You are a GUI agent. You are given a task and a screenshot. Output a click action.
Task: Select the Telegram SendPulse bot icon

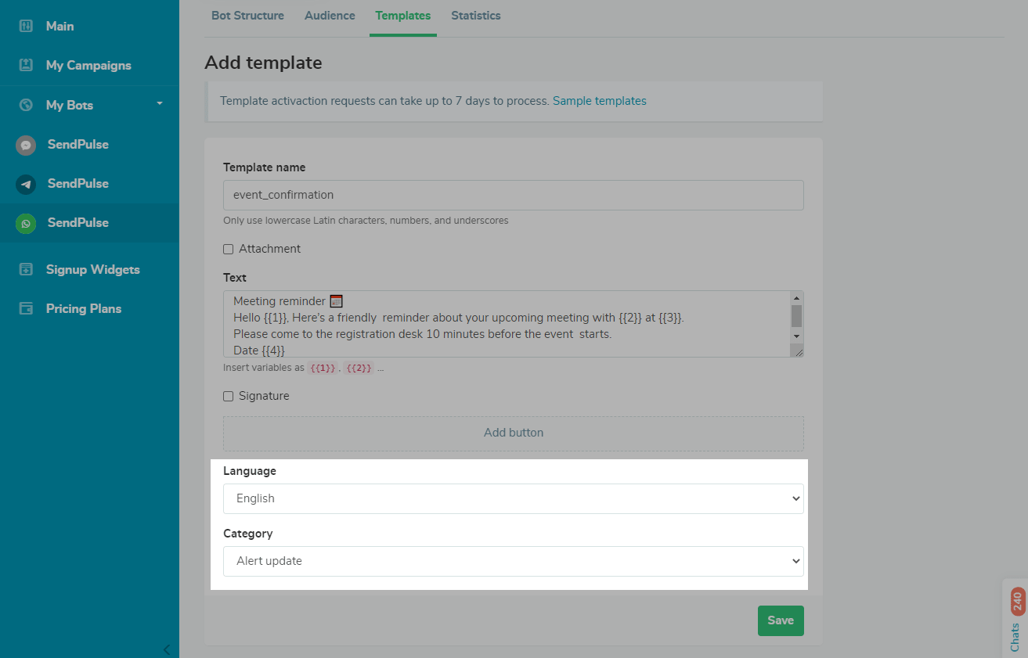pos(26,184)
